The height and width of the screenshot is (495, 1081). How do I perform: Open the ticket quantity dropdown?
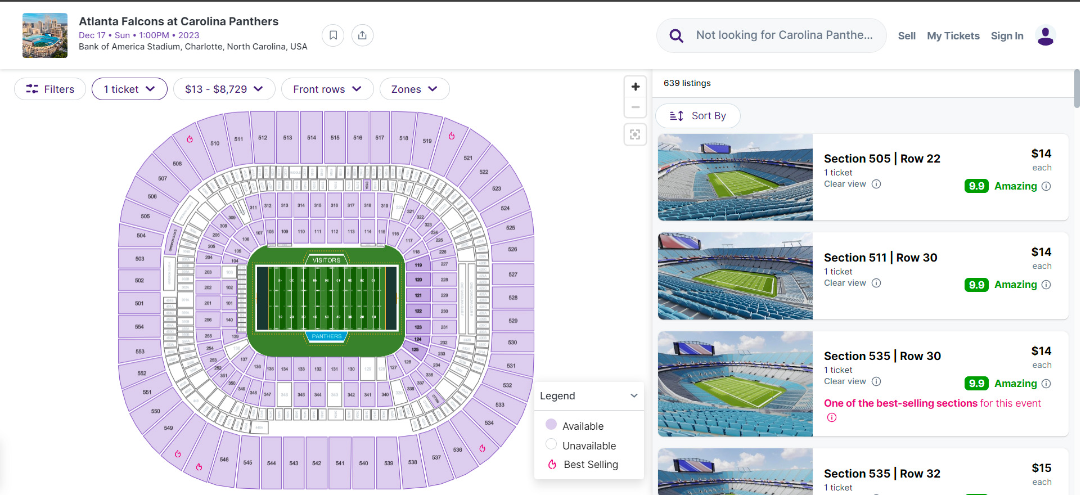(x=129, y=89)
